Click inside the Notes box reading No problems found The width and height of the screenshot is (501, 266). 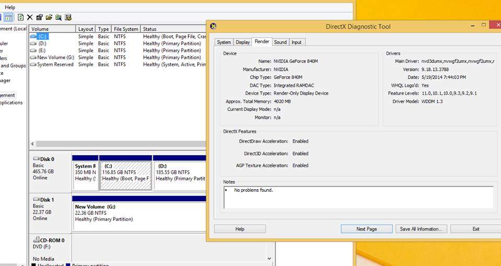tap(359, 197)
